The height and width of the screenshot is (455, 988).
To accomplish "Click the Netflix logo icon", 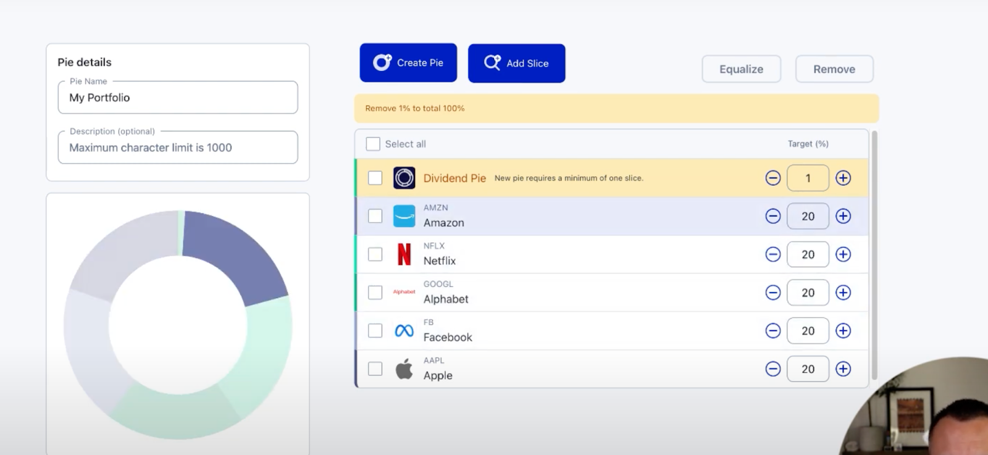I will (x=404, y=254).
